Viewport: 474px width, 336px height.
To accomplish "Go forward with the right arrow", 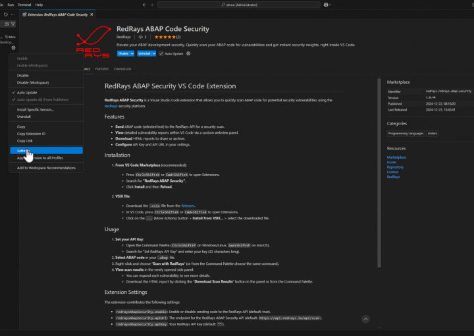I will 152,5.
